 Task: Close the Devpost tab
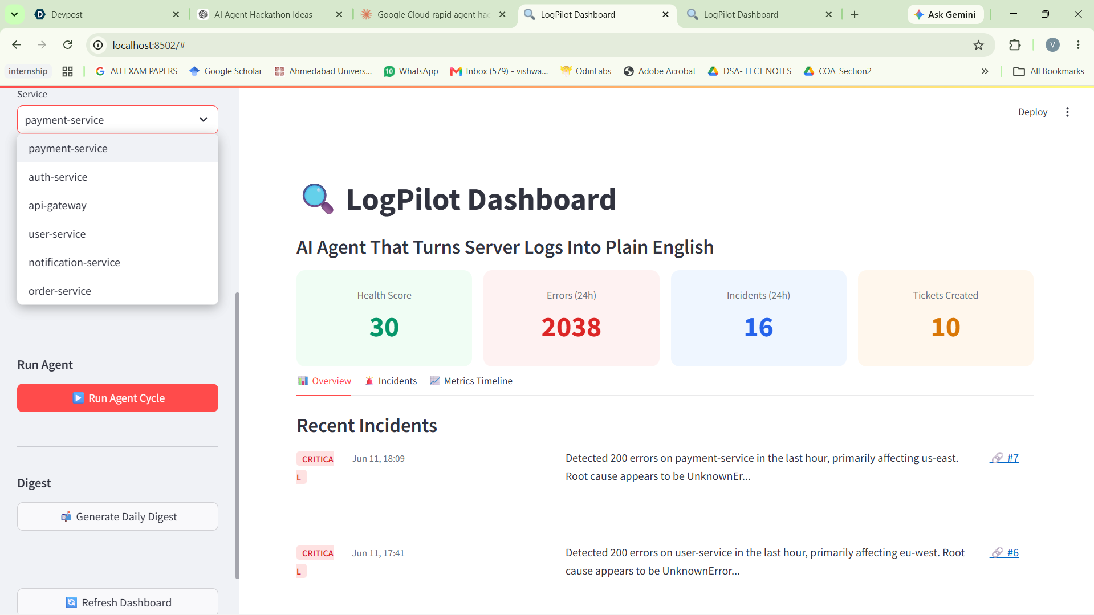coord(176,14)
